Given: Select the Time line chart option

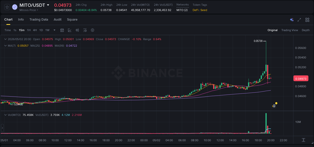Looking at the screenshot, I should click(8, 30).
